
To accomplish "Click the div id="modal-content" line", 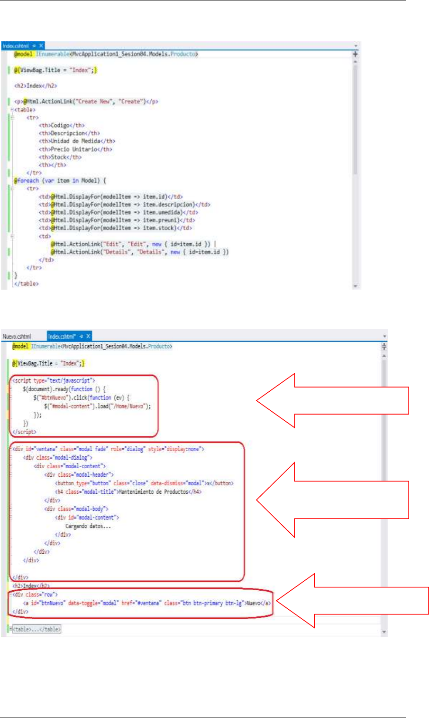I will pos(87,518).
